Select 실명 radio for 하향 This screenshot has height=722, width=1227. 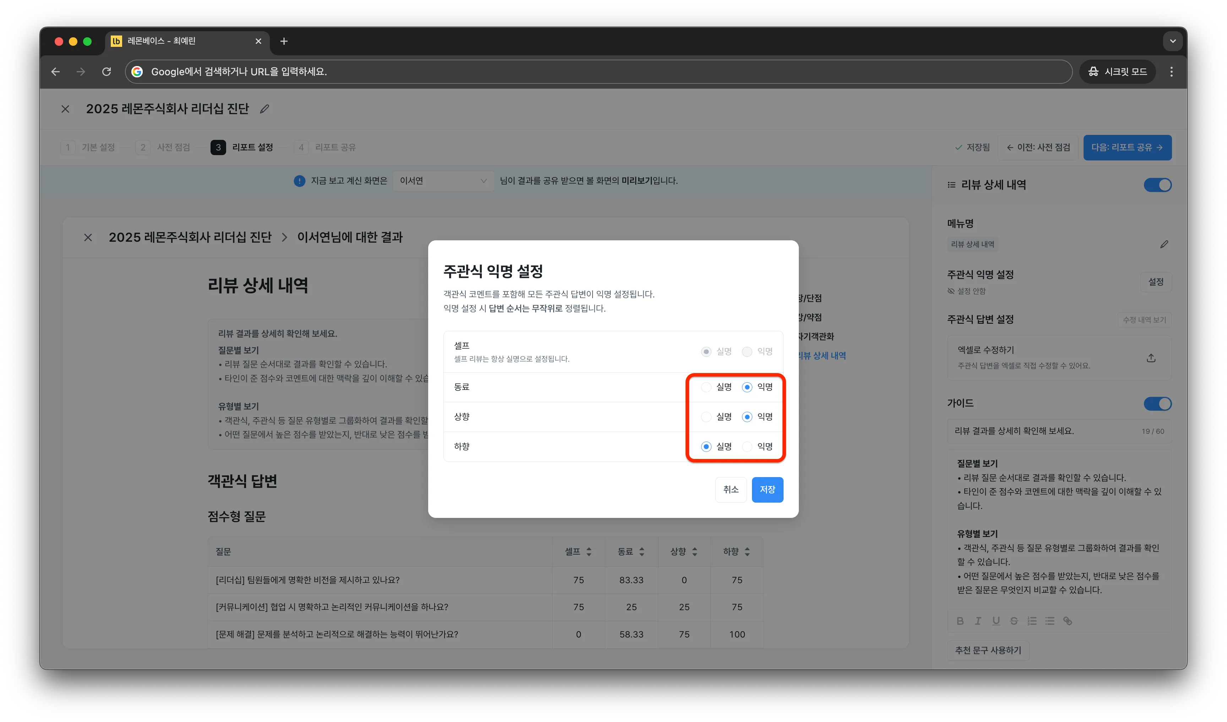point(706,447)
